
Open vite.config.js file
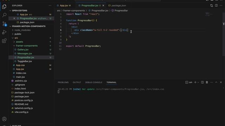(21, 112)
